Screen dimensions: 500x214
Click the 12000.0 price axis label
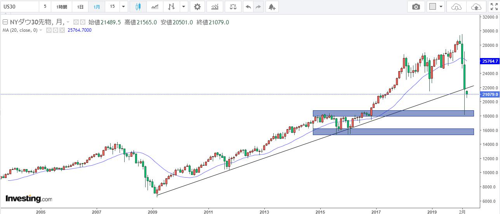tap(491, 159)
